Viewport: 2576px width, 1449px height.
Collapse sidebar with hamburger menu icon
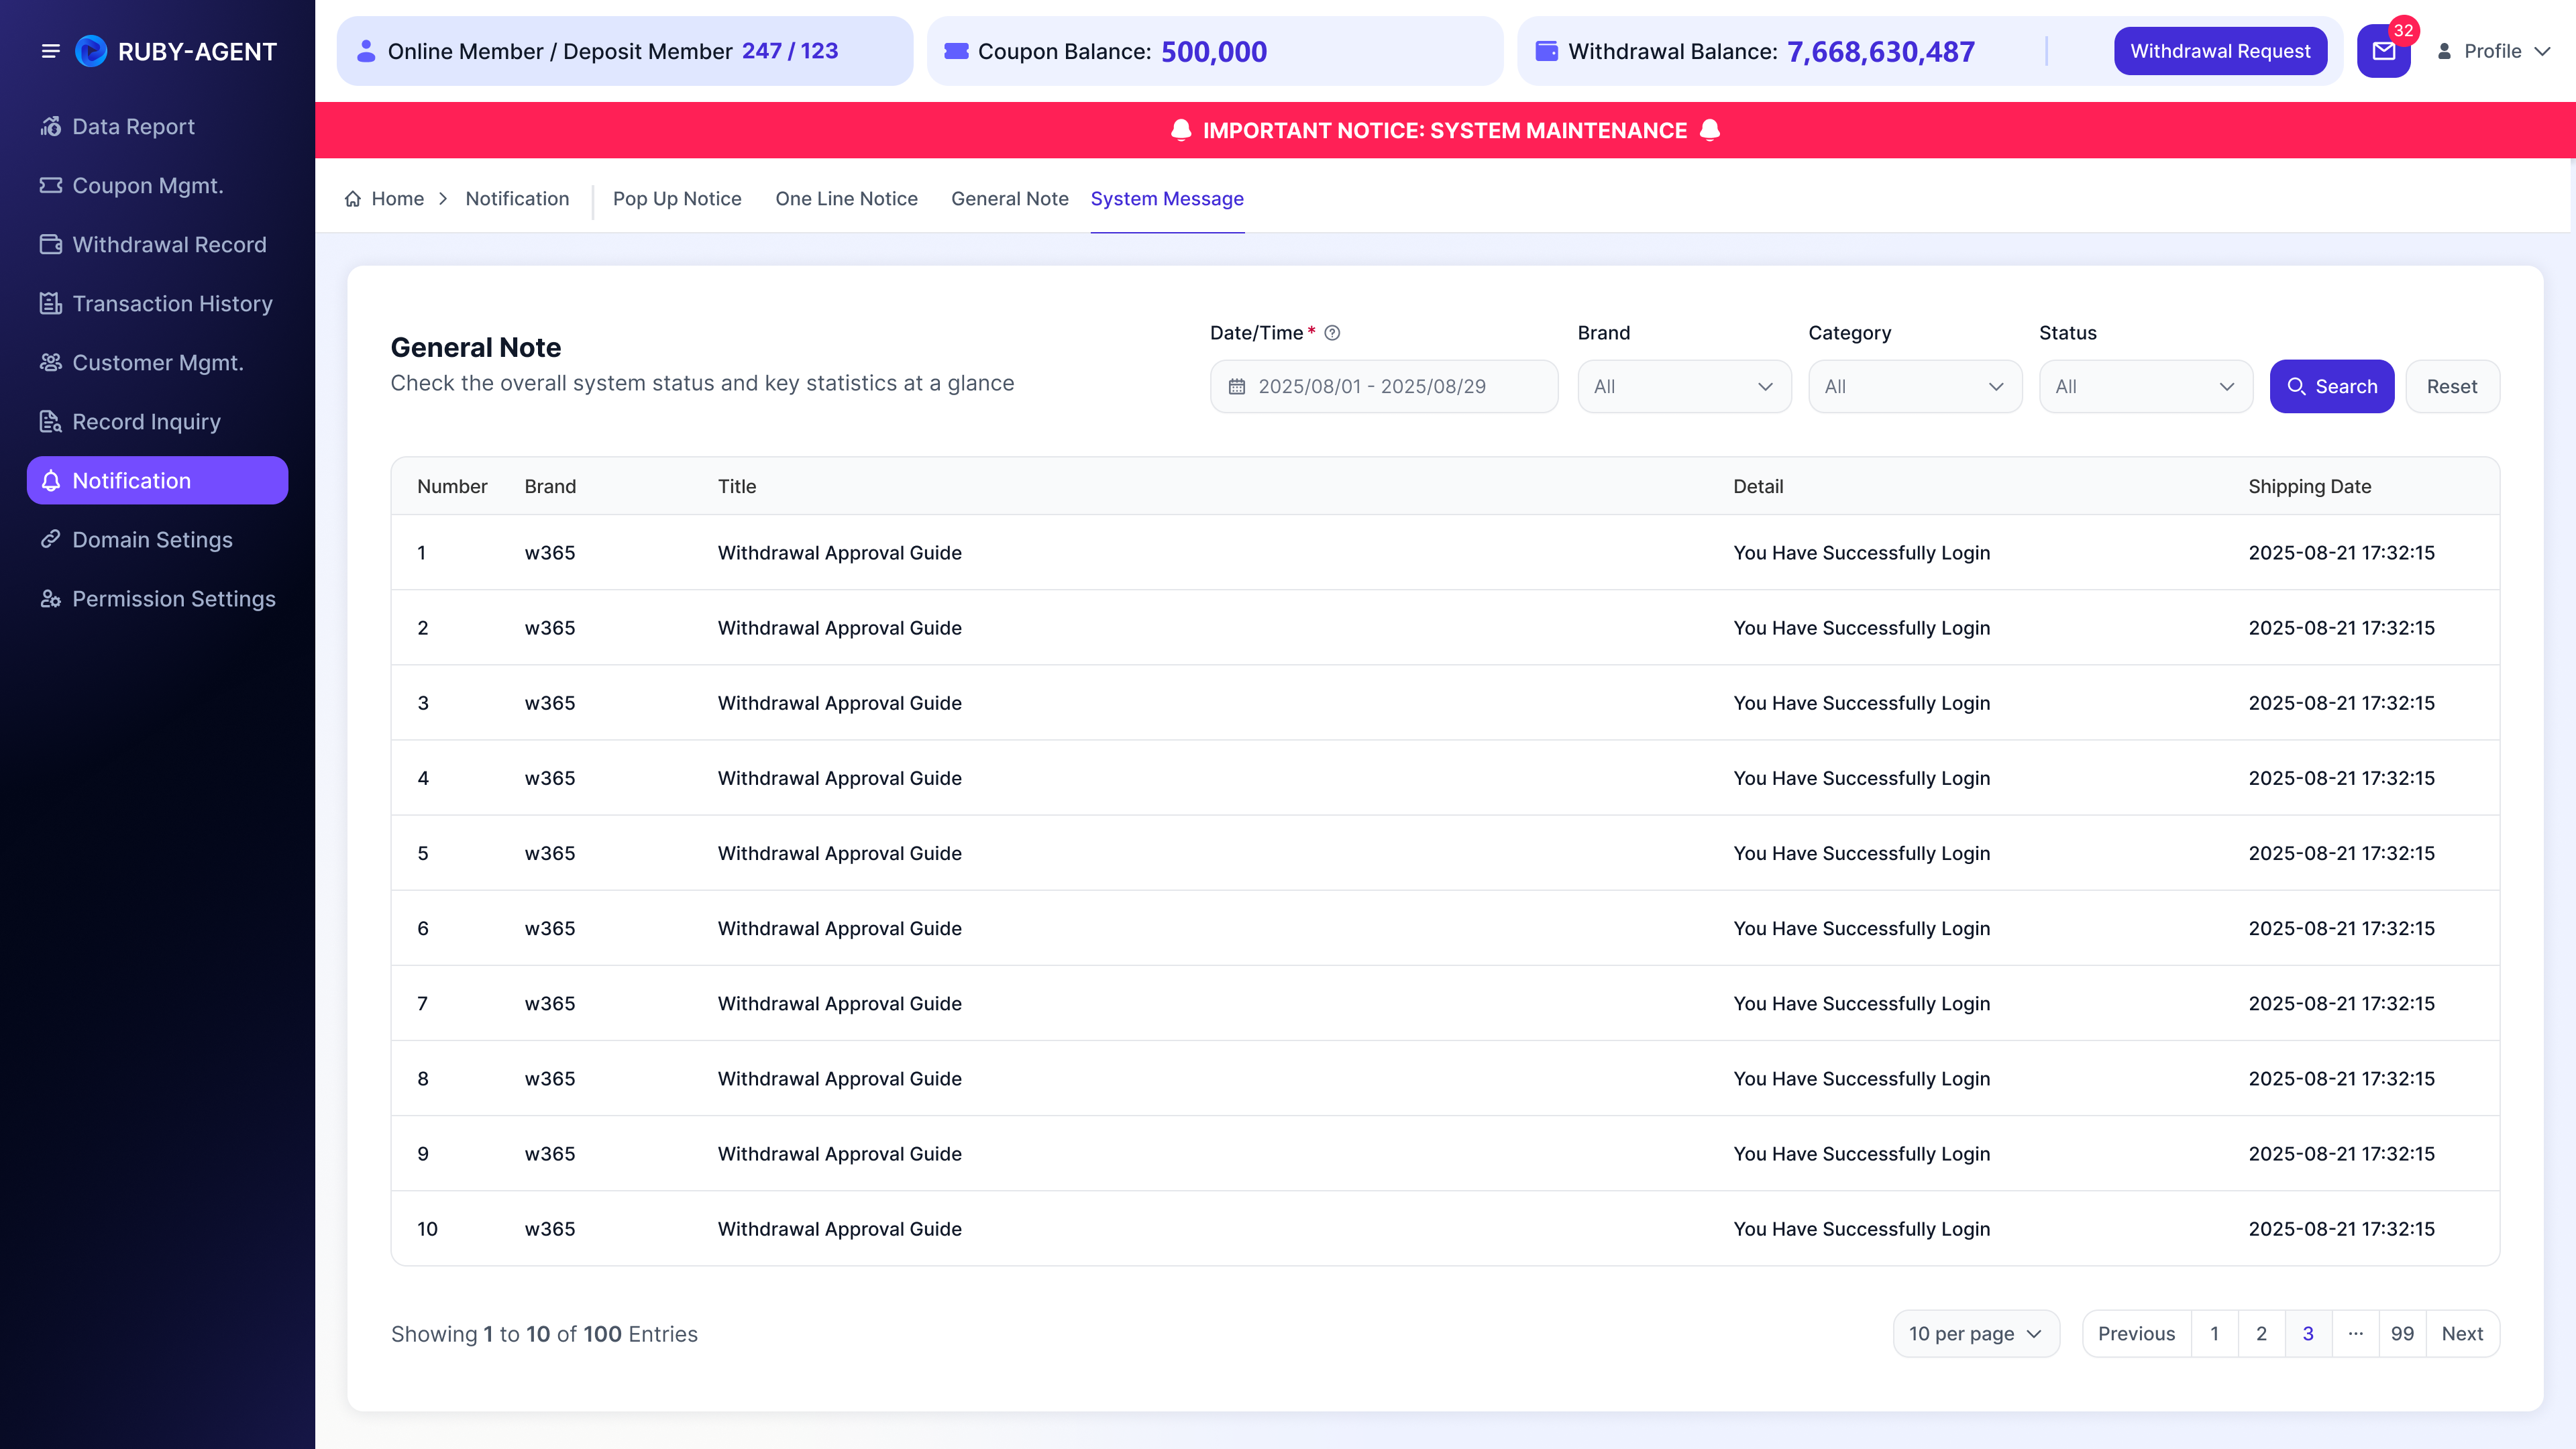[x=50, y=51]
